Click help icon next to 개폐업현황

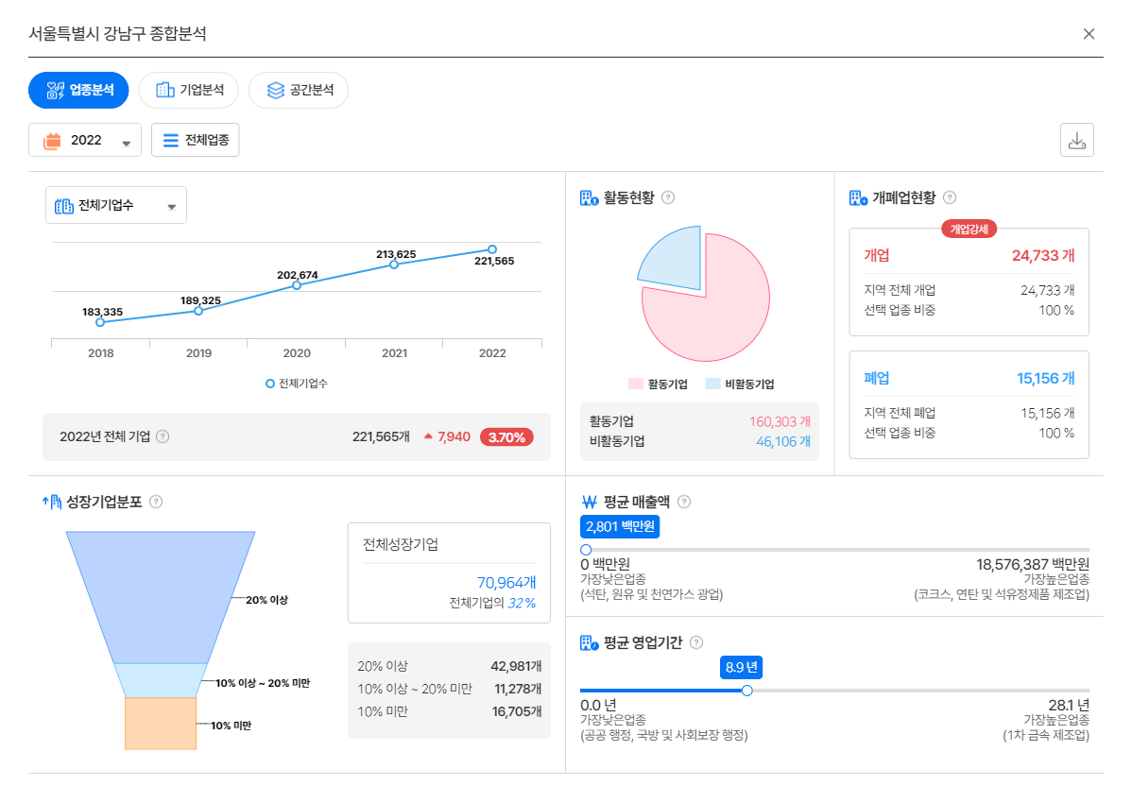click(x=950, y=197)
